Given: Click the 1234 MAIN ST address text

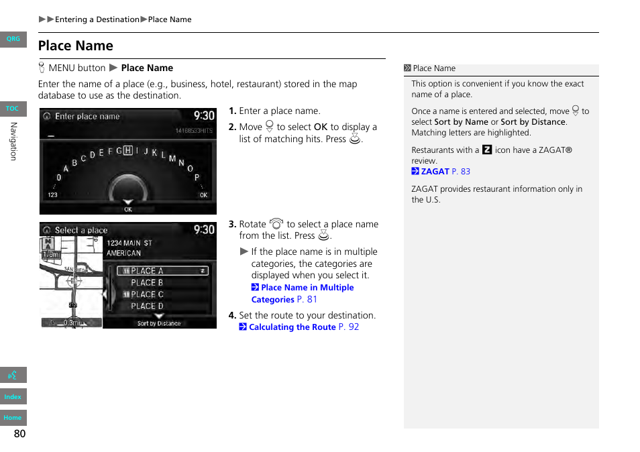Looking at the screenshot, I should 129,243.
